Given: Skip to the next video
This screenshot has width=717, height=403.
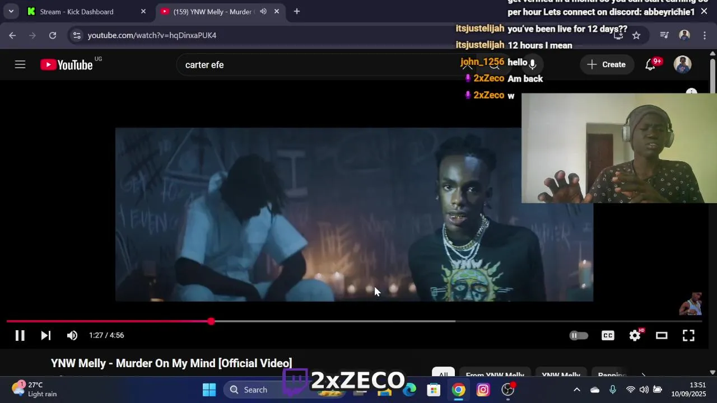Looking at the screenshot, I should (46, 335).
